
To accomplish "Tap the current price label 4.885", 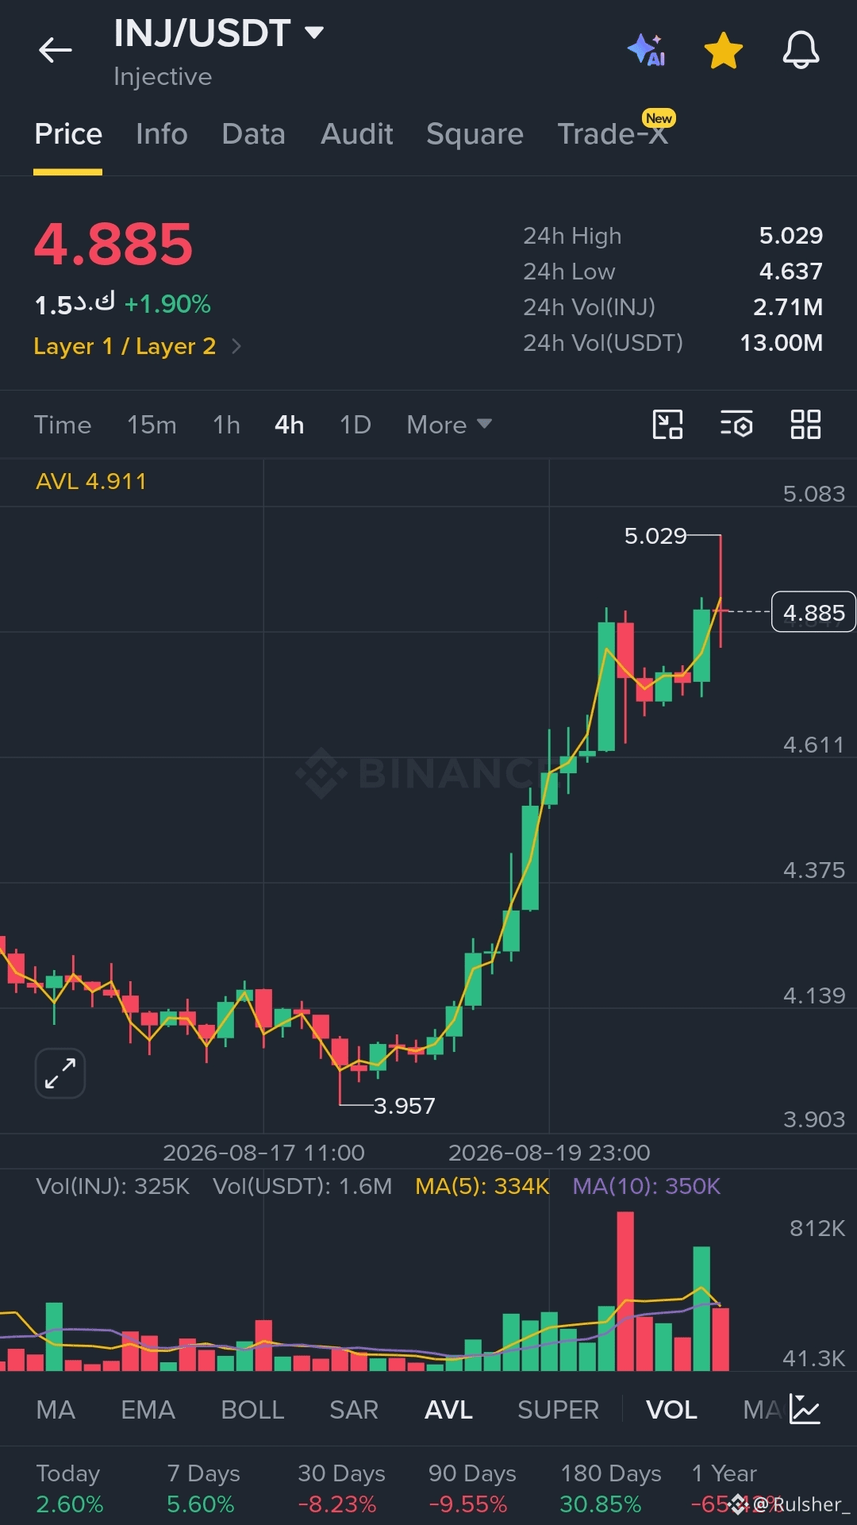I will click(x=813, y=612).
